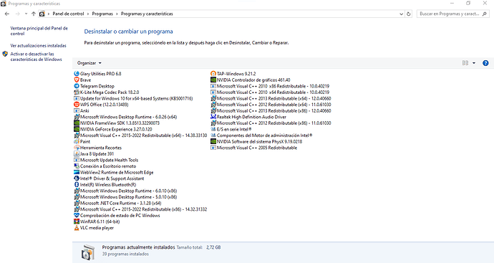Screen dimensions: 494x263
Task: Click the Telegram Desktop icon
Action: [76, 86]
